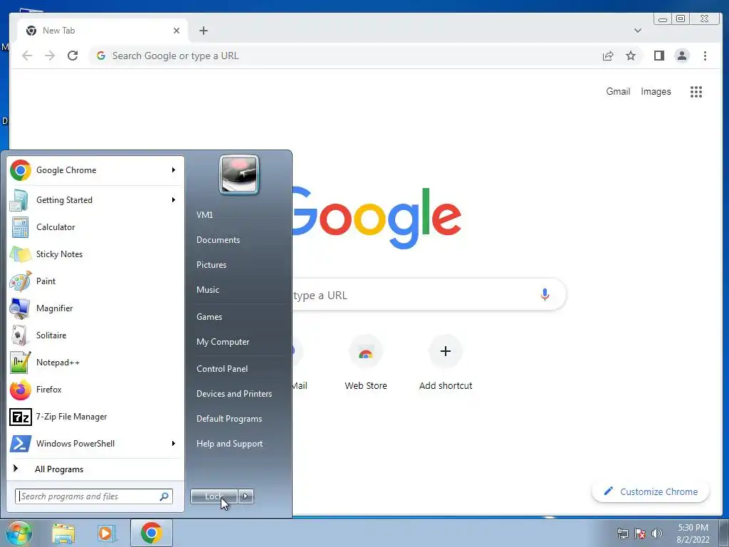729x547 pixels.
Task: Click Chrome's back navigation arrow
Action: point(27,56)
